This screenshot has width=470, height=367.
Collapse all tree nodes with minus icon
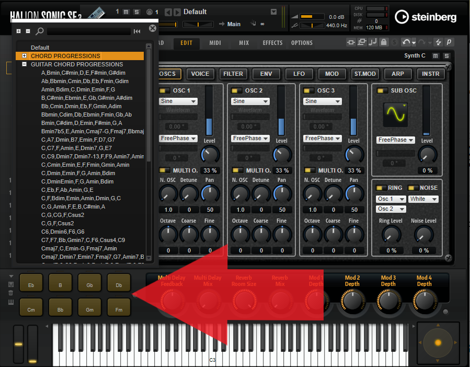28,31
